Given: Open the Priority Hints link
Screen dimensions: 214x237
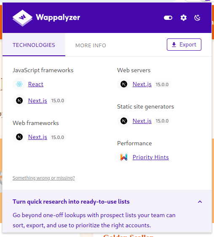Looking at the screenshot, I should pos(151,157).
